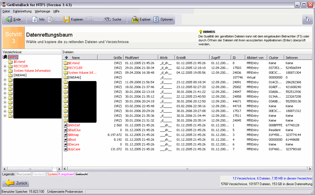Start Suche with the binoculars icon
This screenshot has width=315, height=195.
108,19
